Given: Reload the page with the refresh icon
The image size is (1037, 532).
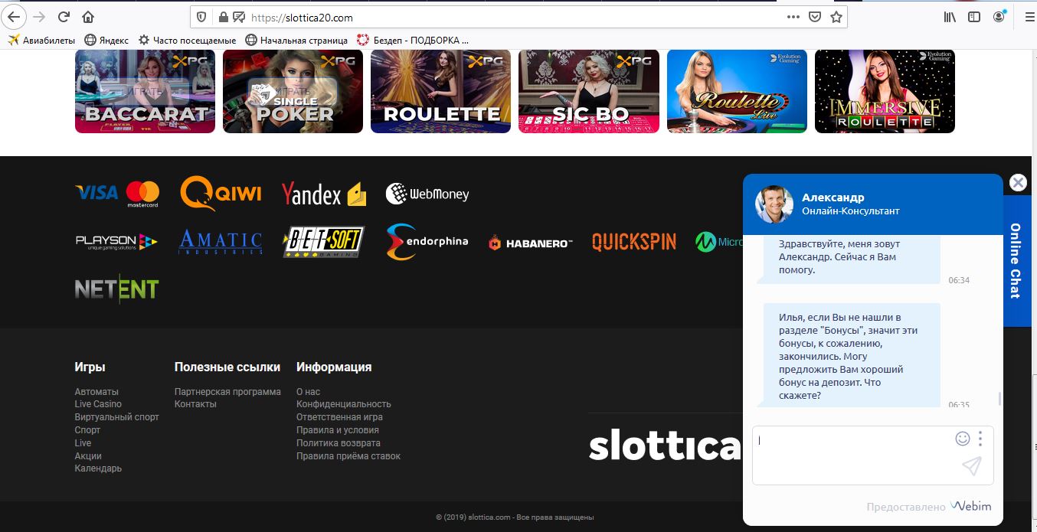Looking at the screenshot, I should point(64,16).
